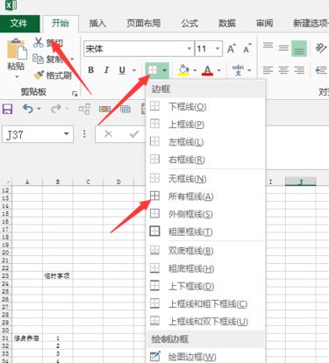Open the borders dropdown arrow
The image size is (329, 363).
[x=165, y=70]
